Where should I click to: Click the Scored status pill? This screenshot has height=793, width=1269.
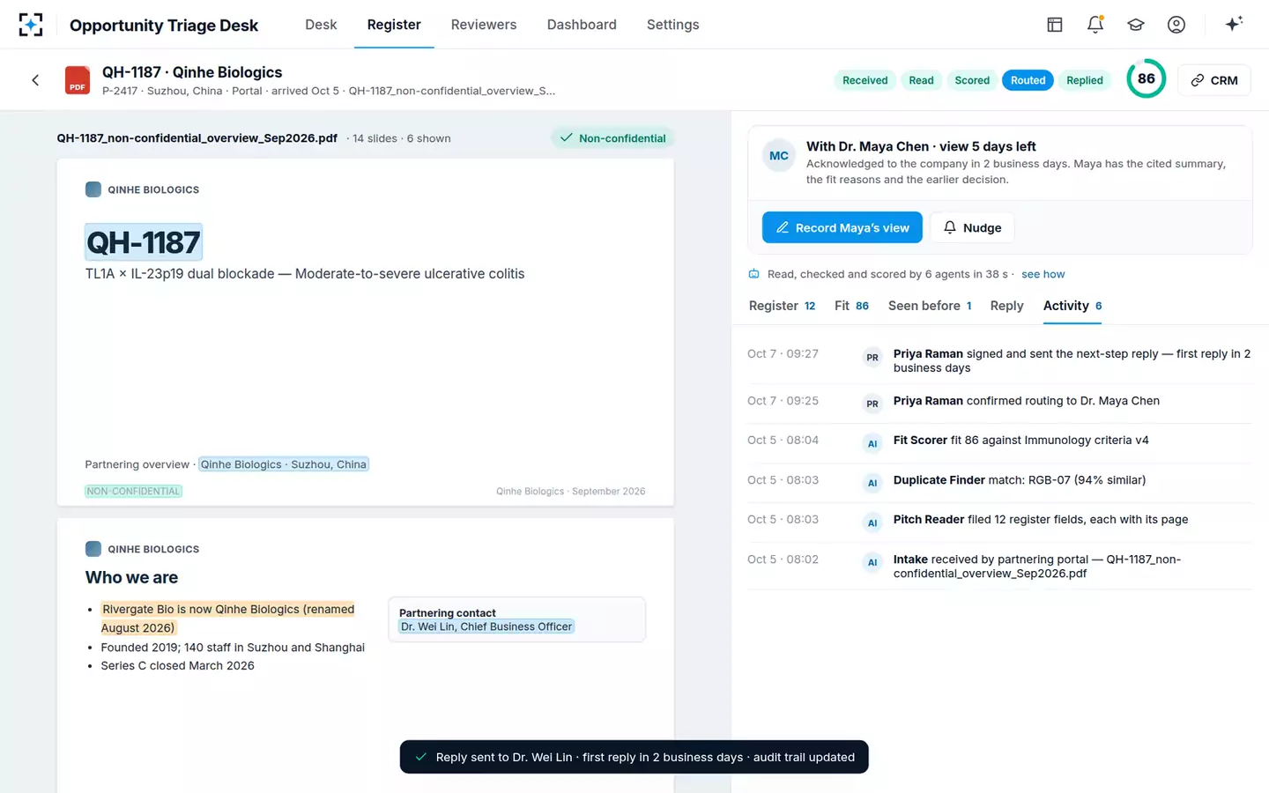point(972,80)
